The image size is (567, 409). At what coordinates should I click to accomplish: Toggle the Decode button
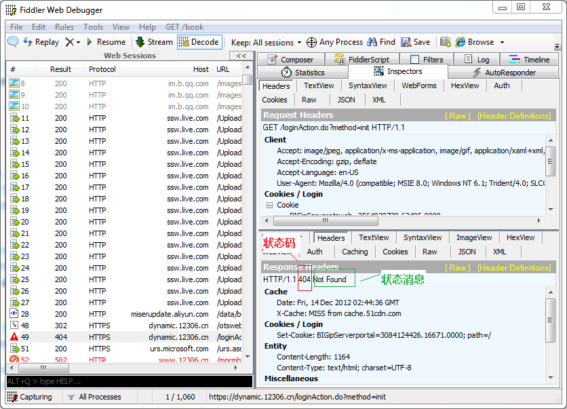(199, 42)
